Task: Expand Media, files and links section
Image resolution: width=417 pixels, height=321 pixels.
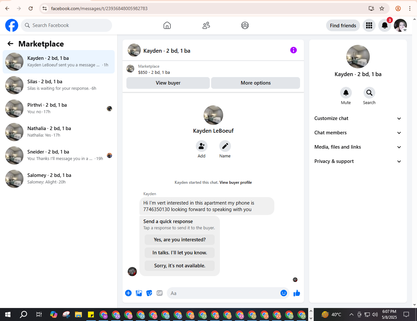Action: 358,147
